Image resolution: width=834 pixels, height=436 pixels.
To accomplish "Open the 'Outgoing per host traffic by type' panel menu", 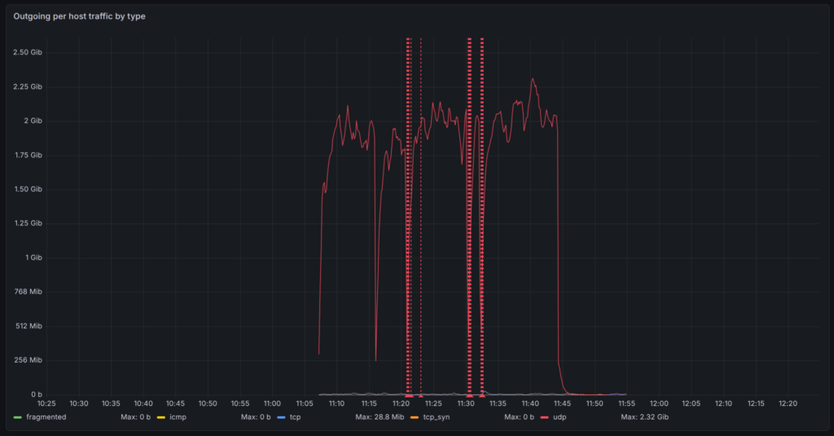I will [80, 16].
